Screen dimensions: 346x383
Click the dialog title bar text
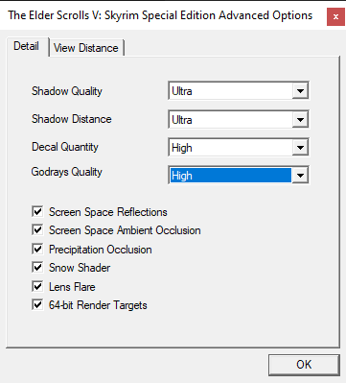160,15
